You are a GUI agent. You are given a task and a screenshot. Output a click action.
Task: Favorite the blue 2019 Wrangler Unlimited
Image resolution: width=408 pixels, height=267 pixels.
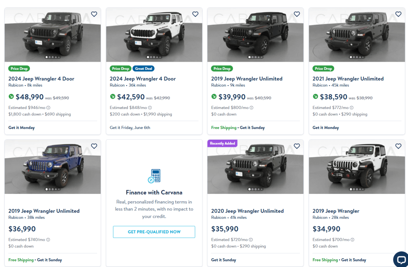click(94, 146)
